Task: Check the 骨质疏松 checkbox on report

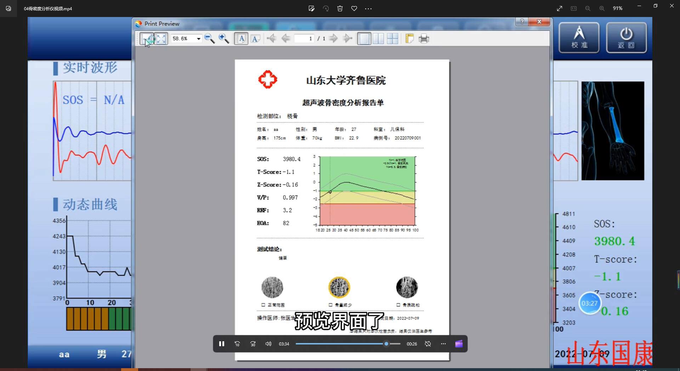Action: (398, 305)
